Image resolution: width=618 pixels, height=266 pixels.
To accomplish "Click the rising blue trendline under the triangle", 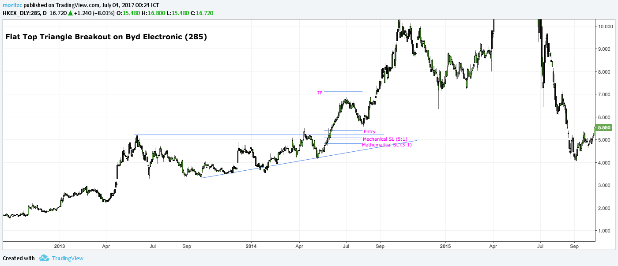I will click(x=309, y=159).
